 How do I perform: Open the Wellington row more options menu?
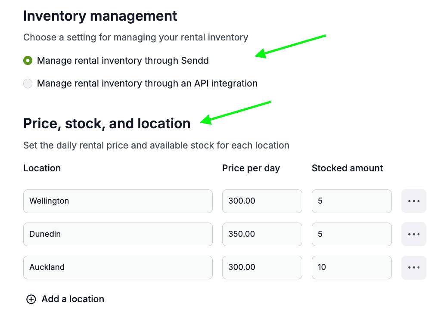click(x=413, y=201)
